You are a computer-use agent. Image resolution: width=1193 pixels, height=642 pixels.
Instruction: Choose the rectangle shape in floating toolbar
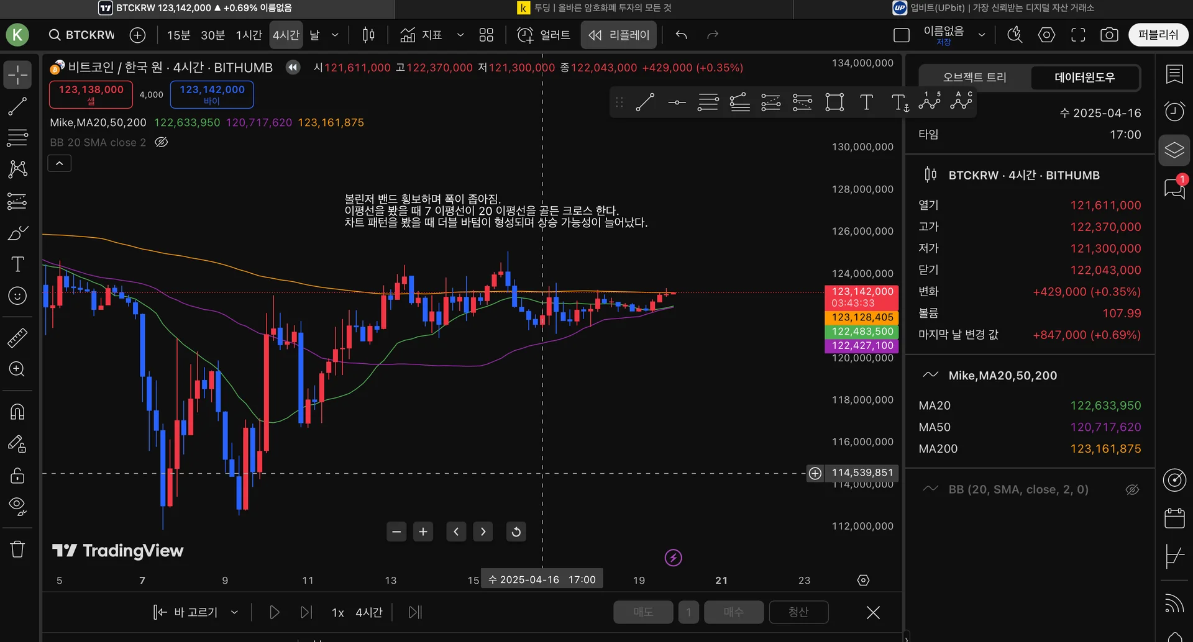pyautogui.click(x=834, y=102)
